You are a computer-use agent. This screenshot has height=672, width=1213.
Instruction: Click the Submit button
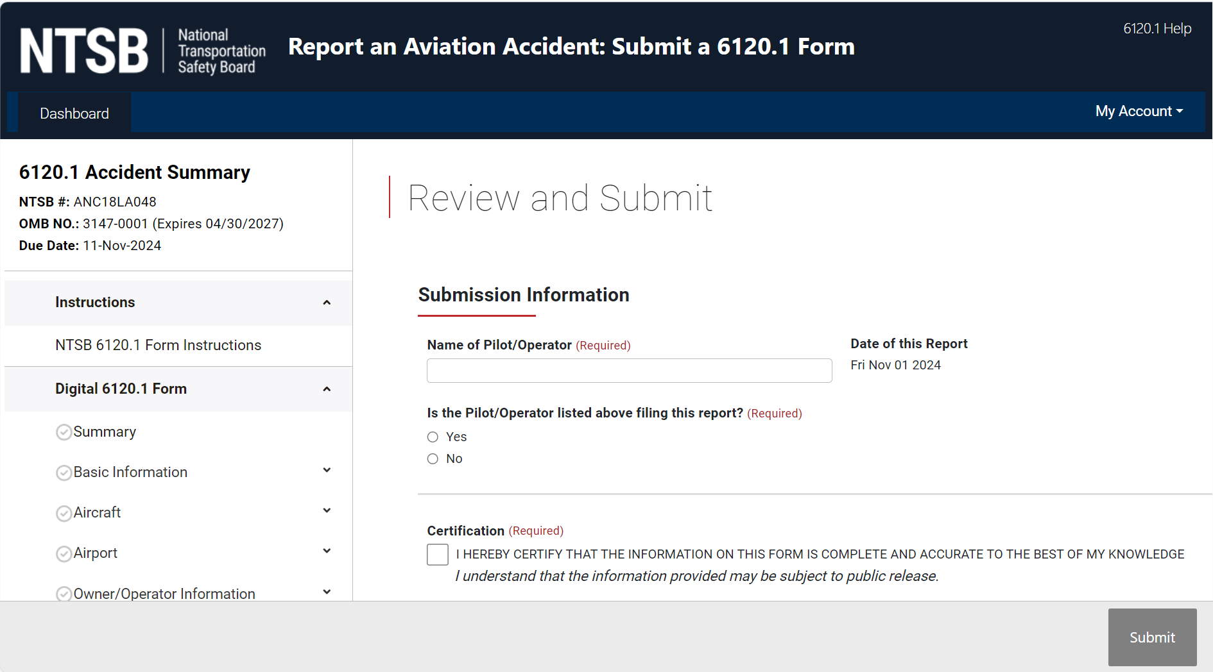(x=1152, y=637)
